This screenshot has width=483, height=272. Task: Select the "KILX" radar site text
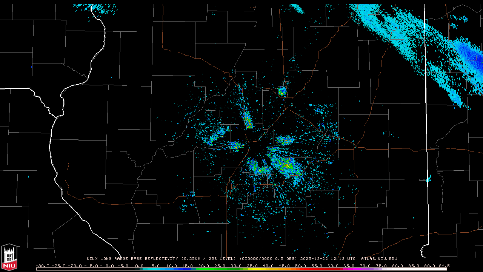[92, 259]
